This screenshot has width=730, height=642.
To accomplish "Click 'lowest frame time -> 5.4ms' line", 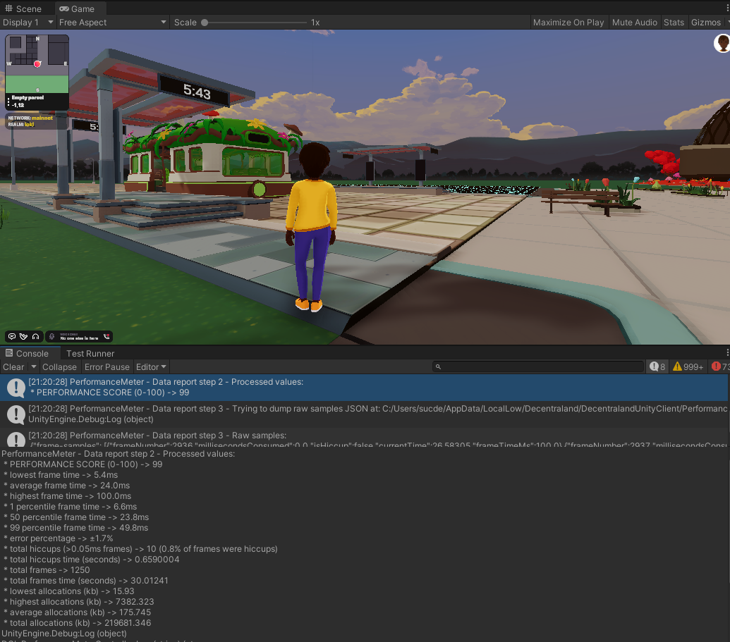I will [x=61, y=475].
